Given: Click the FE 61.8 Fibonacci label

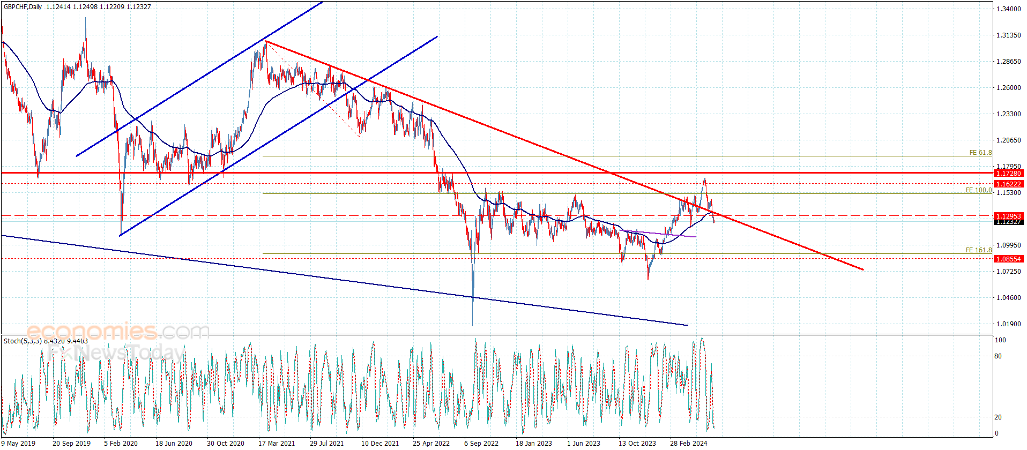Looking at the screenshot, I should (x=980, y=153).
